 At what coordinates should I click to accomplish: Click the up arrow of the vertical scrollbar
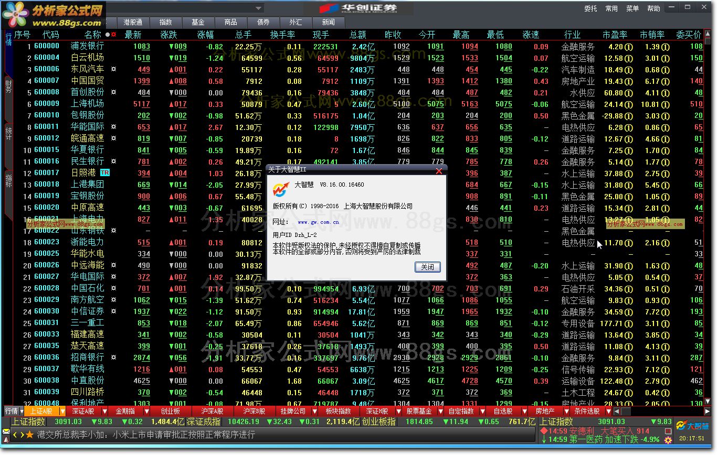pos(708,34)
